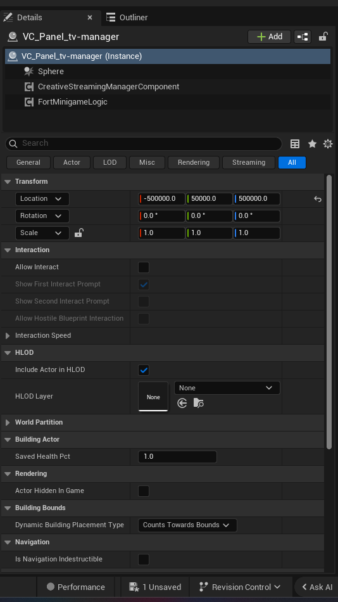This screenshot has width=338, height=602.
Task: Toggle Show First Interact Prompt checkbox
Action: click(x=144, y=285)
